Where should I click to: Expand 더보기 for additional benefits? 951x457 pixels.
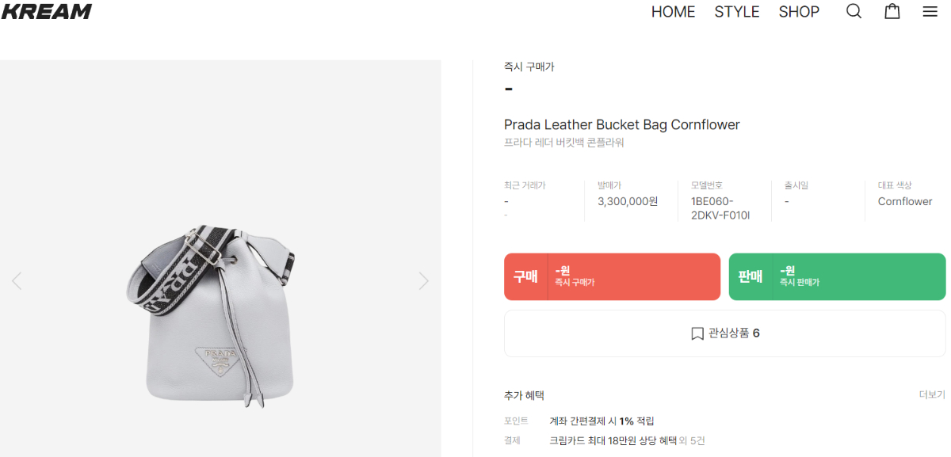pos(932,394)
